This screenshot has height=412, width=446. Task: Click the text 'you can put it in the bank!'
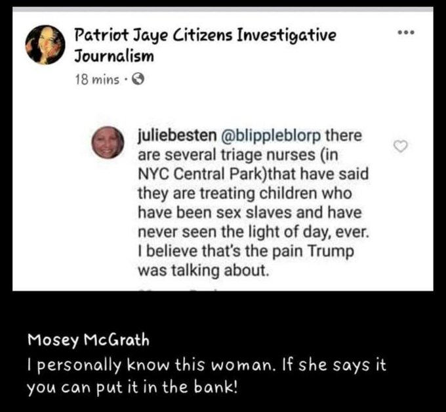[132, 388]
